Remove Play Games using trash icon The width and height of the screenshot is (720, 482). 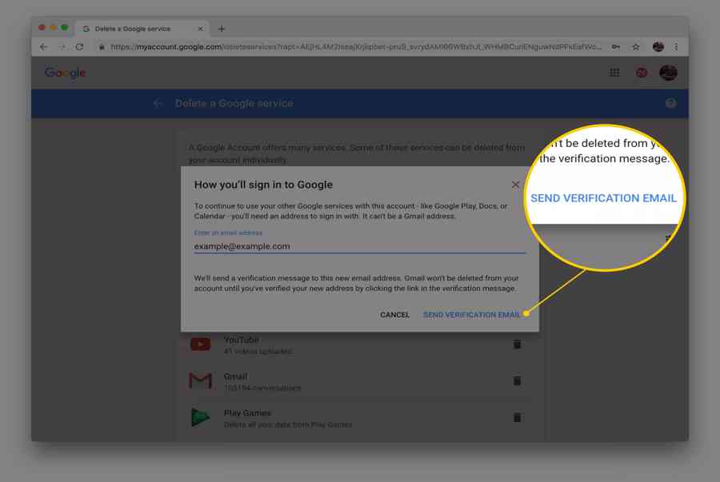[x=517, y=417]
